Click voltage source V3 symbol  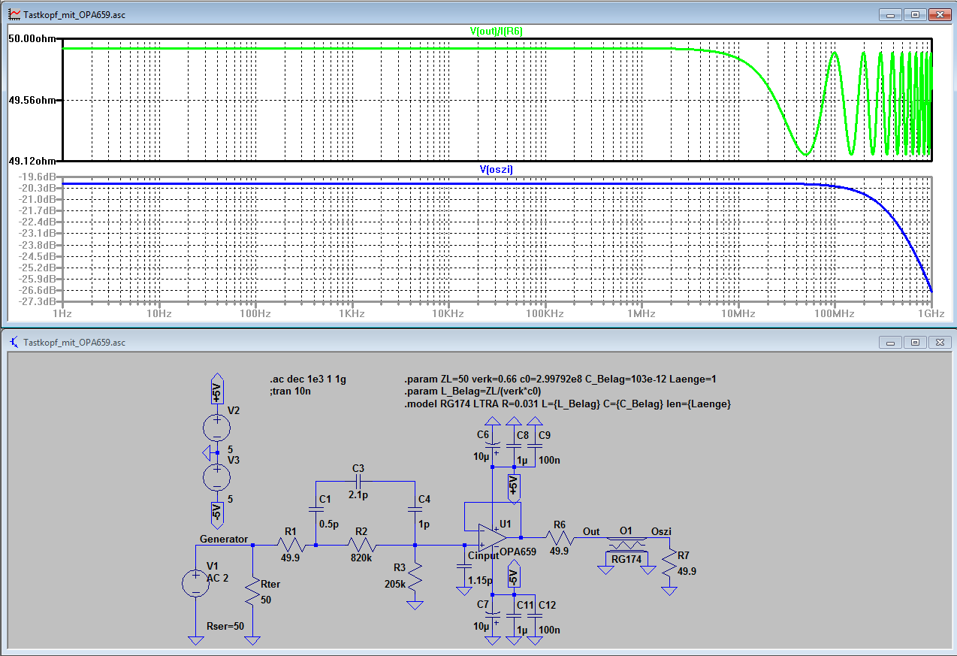(x=216, y=476)
